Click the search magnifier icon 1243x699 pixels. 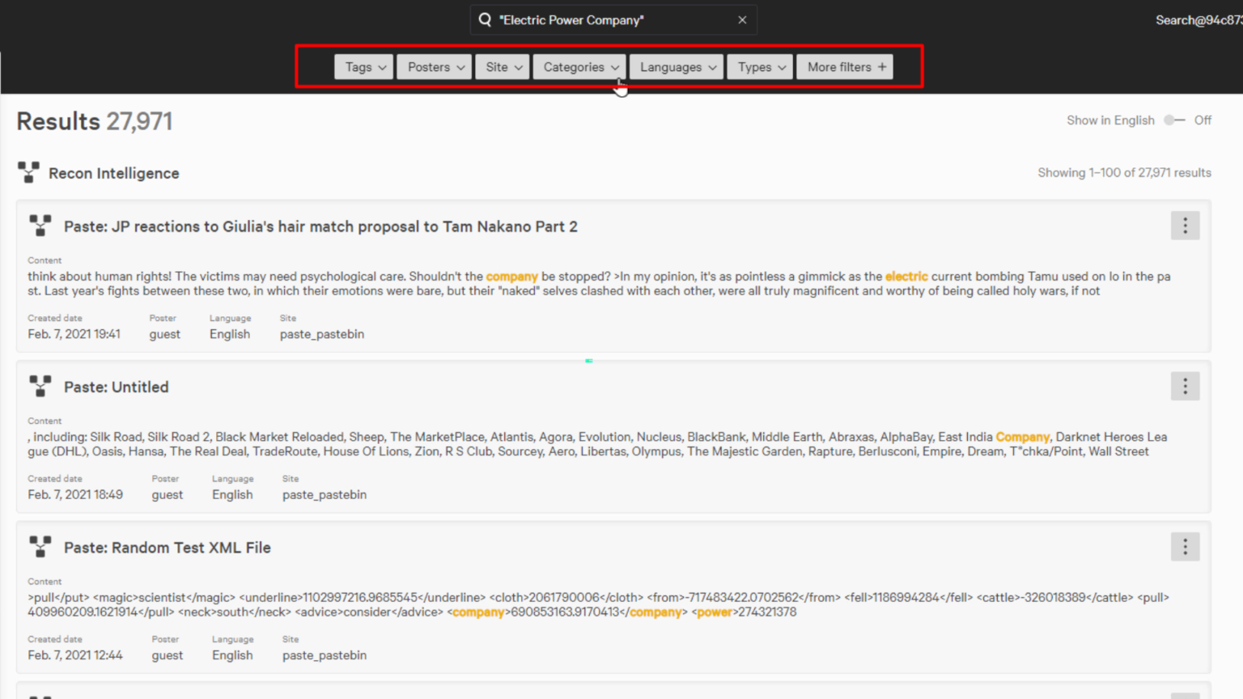(484, 19)
